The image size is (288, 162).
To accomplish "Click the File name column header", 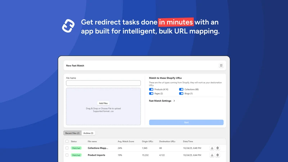I will tap(92, 141).
